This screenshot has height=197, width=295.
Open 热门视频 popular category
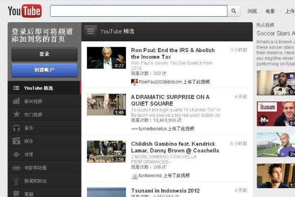coord(44,114)
